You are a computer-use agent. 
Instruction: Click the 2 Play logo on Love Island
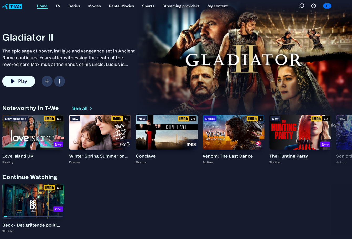tap(58, 144)
